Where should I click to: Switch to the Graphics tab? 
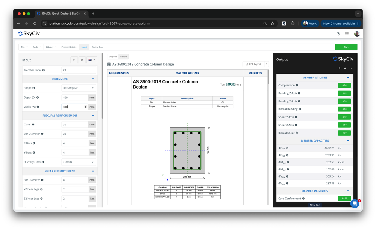pyautogui.click(x=113, y=57)
